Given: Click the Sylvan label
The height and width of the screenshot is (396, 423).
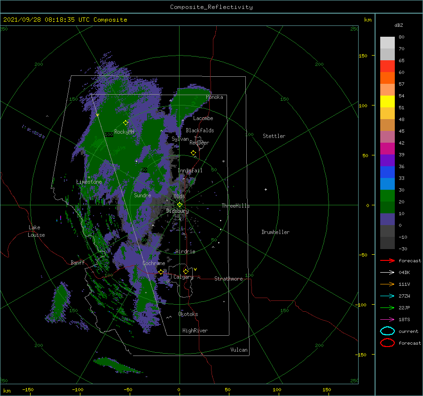Looking at the screenshot, I should [180, 139].
